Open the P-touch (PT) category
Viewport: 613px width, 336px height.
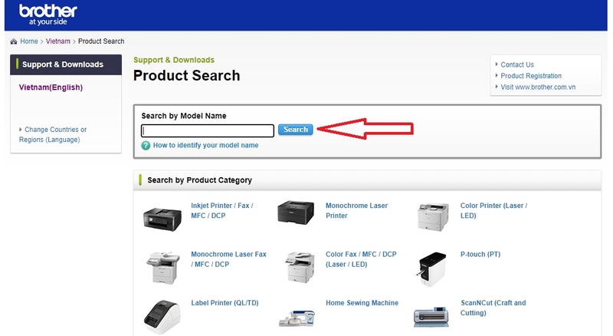480,254
